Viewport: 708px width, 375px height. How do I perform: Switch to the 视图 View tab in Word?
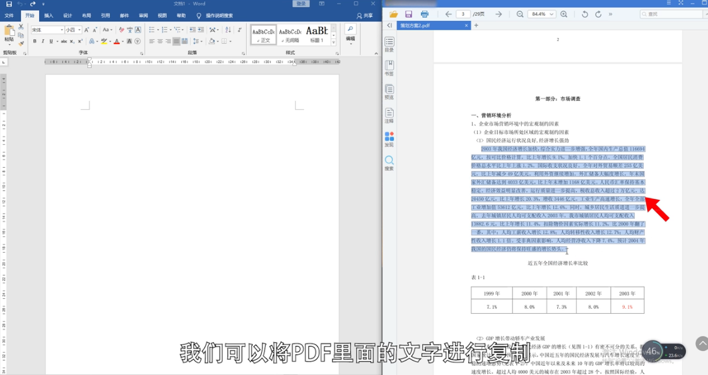(x=162, y=15)
